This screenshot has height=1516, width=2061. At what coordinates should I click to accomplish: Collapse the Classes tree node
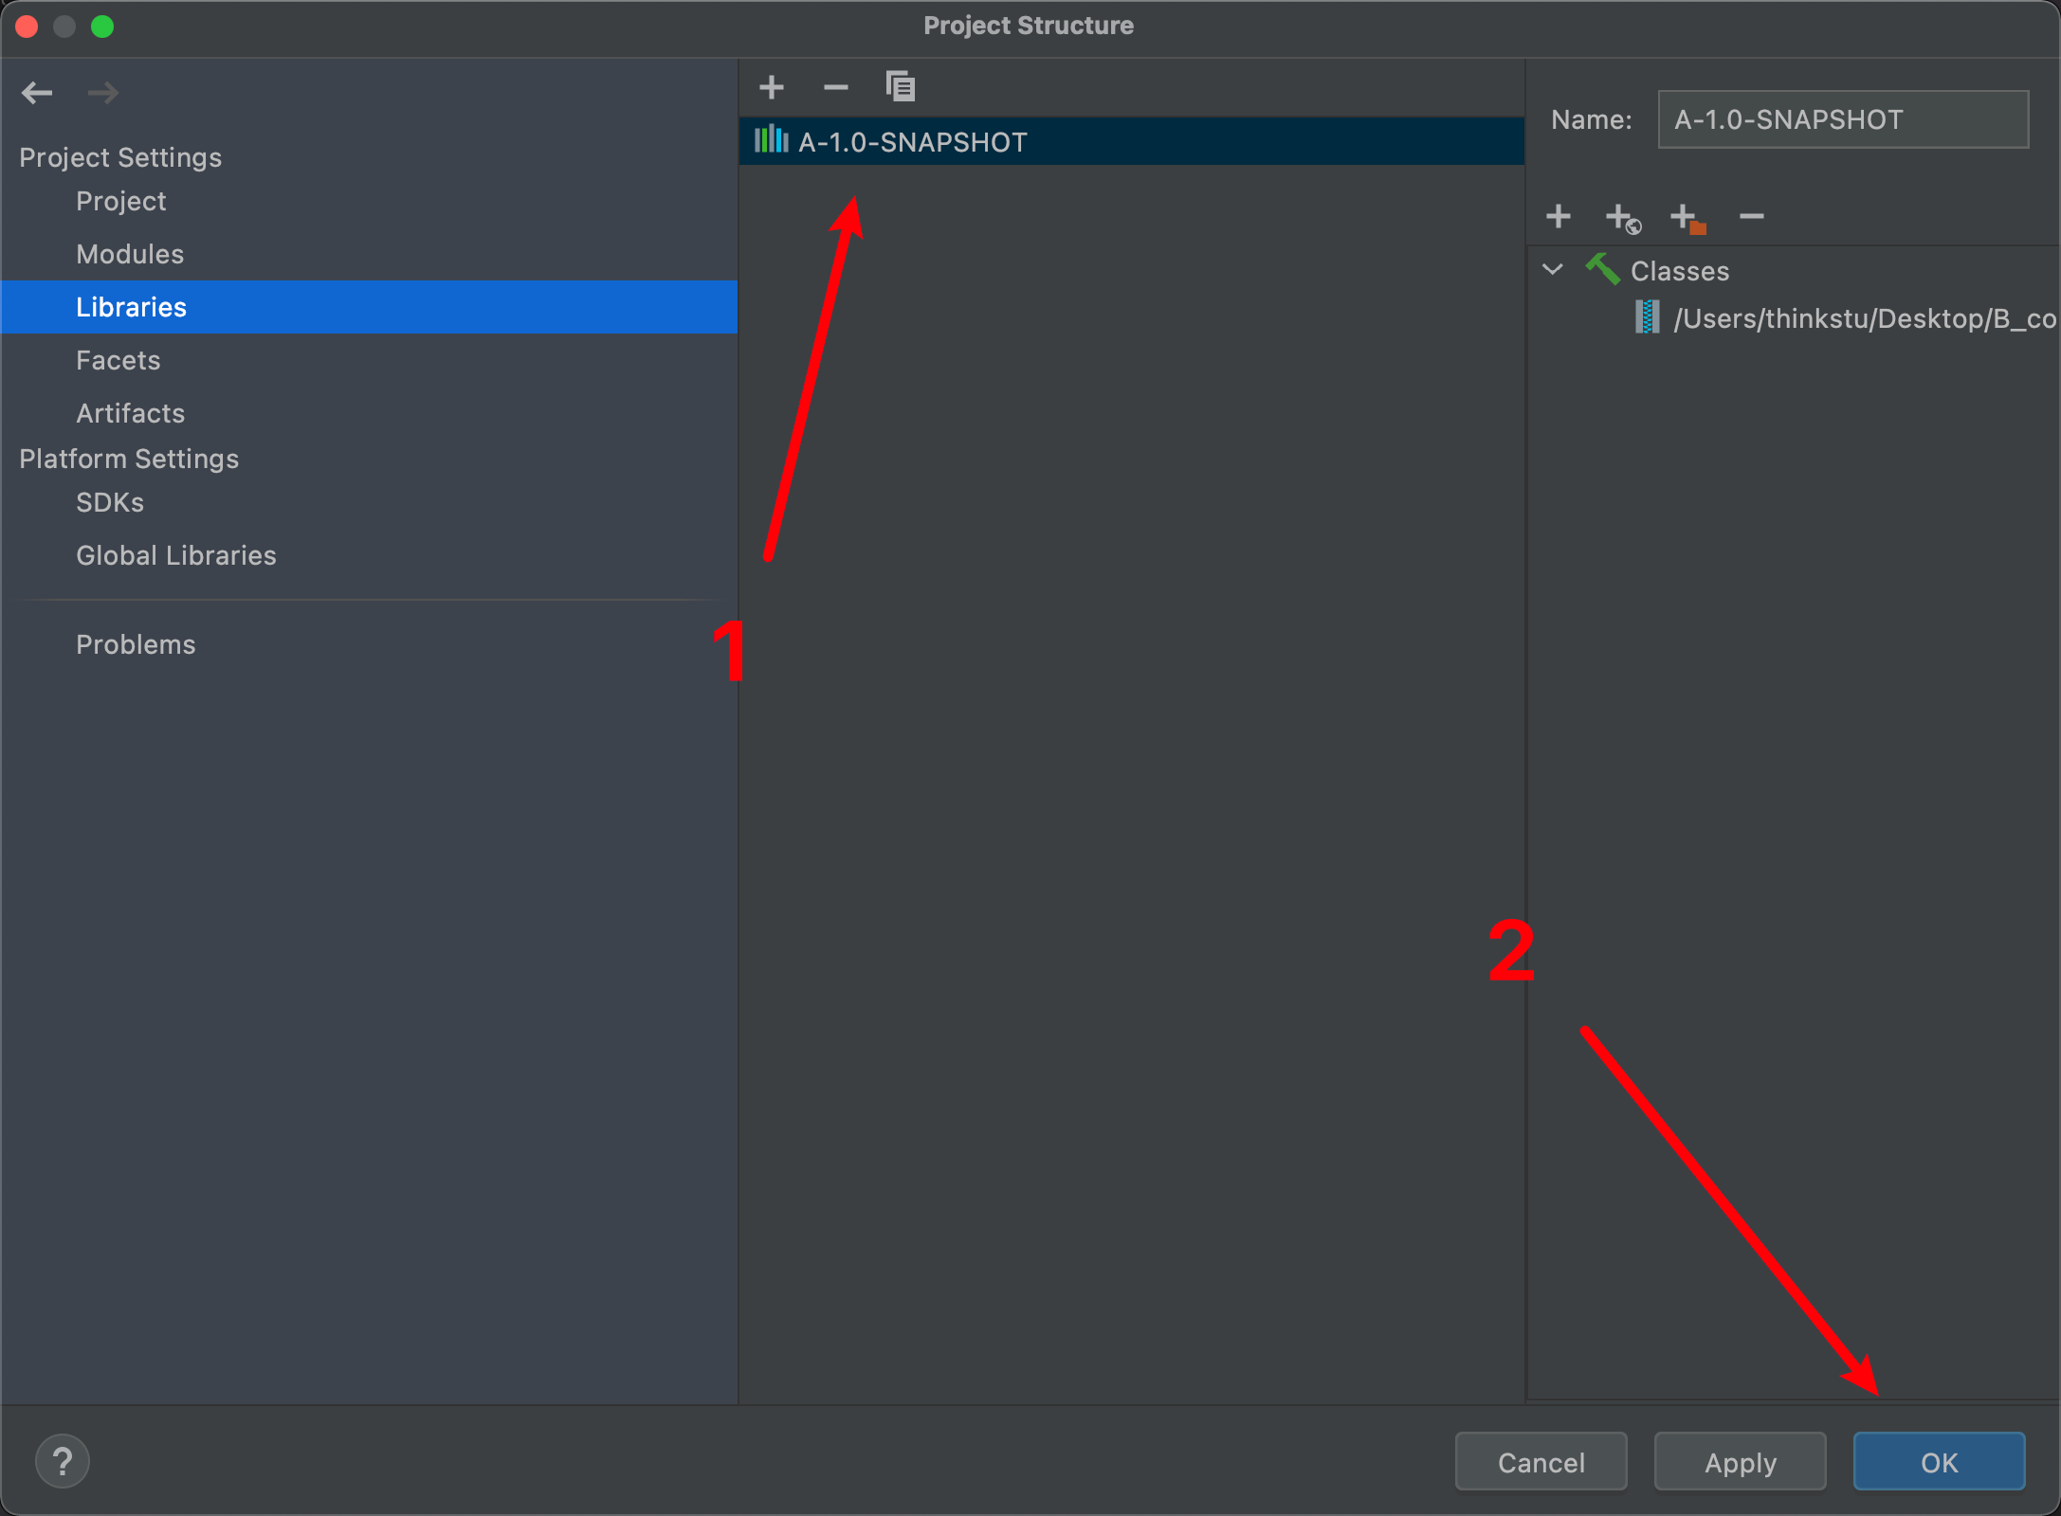(1553, 270)
